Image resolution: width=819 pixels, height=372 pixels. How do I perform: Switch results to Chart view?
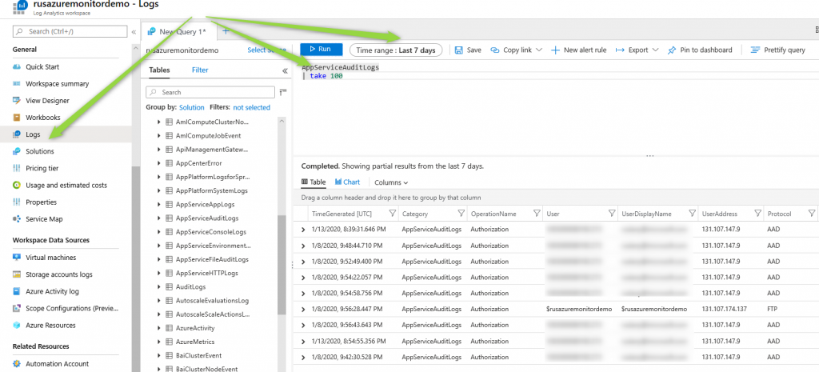coord(347,182)
